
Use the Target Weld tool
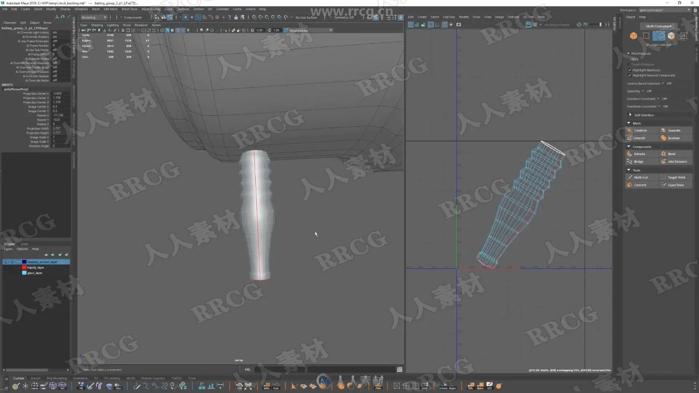(676, 178)
